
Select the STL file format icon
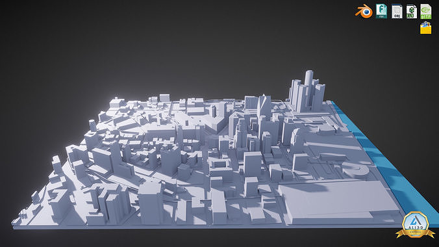click(x=411, y=12)
